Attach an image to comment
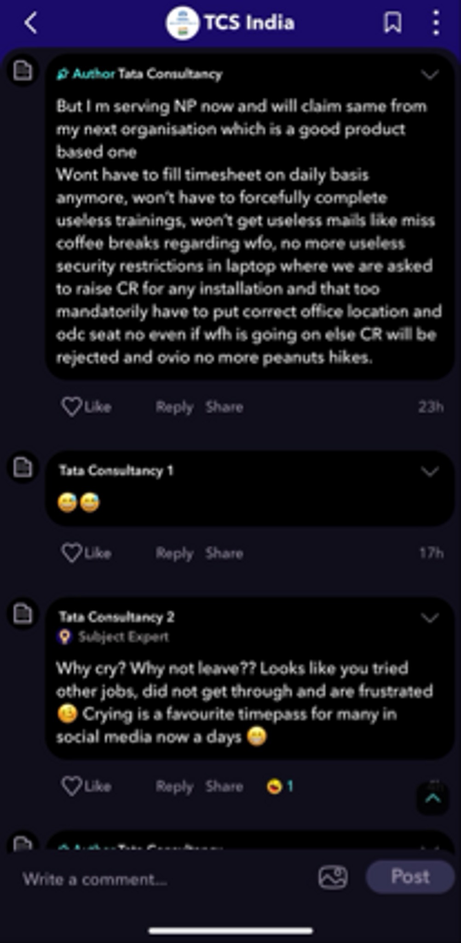Viewport: 461px width, 943px height. point(333,877)
